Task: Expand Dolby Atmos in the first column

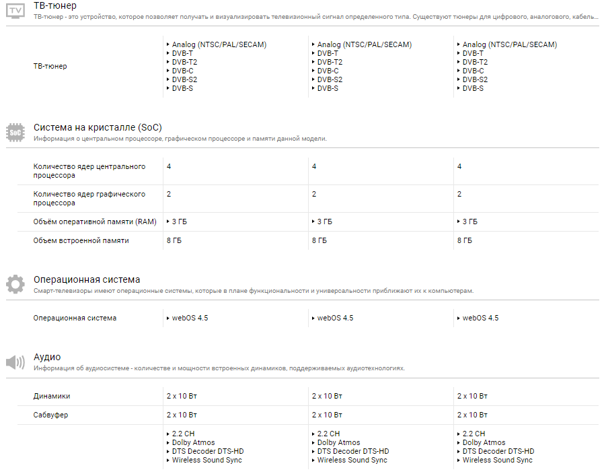Action: pyautogui.click(x=193, y=443)
